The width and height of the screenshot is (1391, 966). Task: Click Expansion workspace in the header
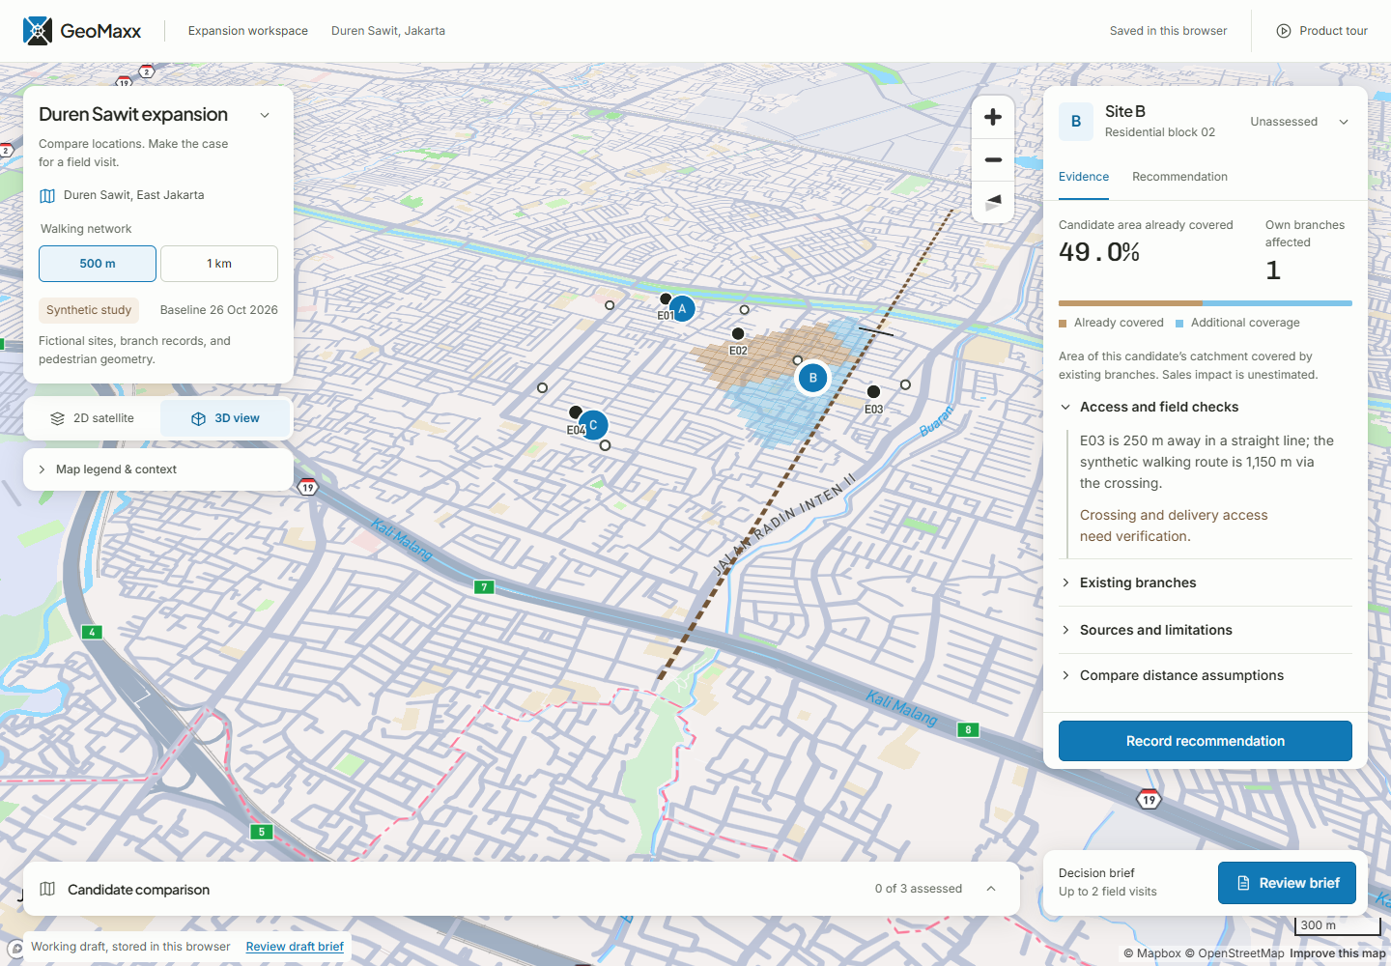pos(248,31)
